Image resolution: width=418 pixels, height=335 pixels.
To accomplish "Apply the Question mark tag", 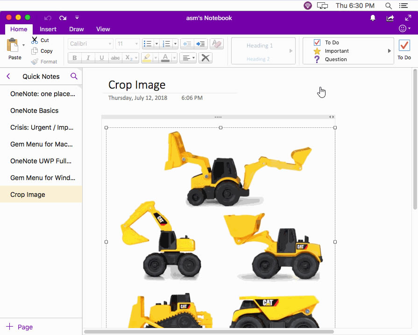I will [317, 59].
